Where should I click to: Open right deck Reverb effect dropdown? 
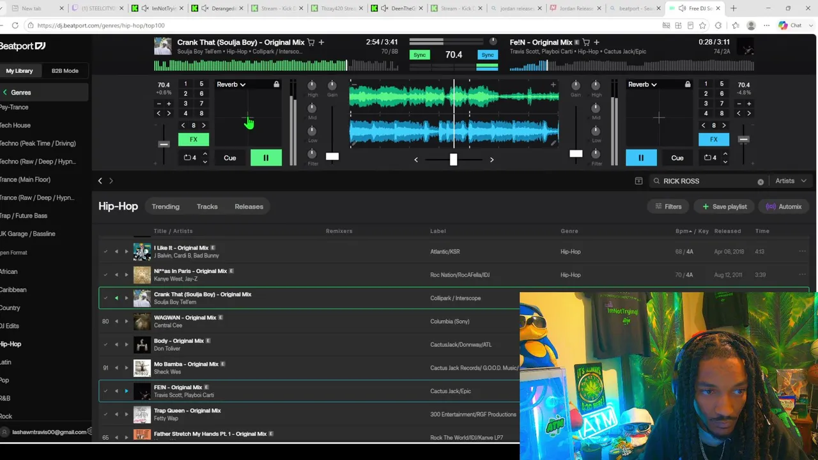(642, 84)
